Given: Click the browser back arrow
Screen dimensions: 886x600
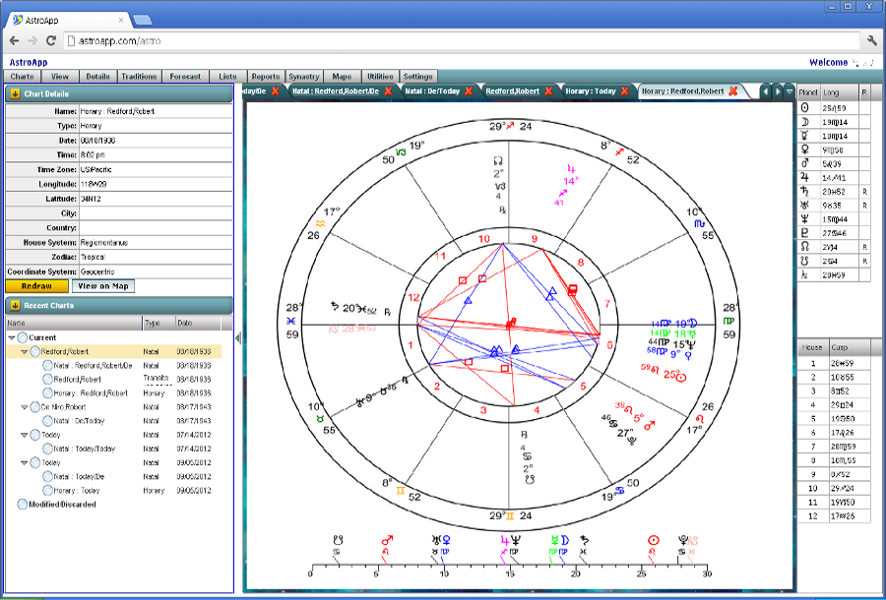Looking at the screenshot, I should pyautogui.click(x=14, y=40).
